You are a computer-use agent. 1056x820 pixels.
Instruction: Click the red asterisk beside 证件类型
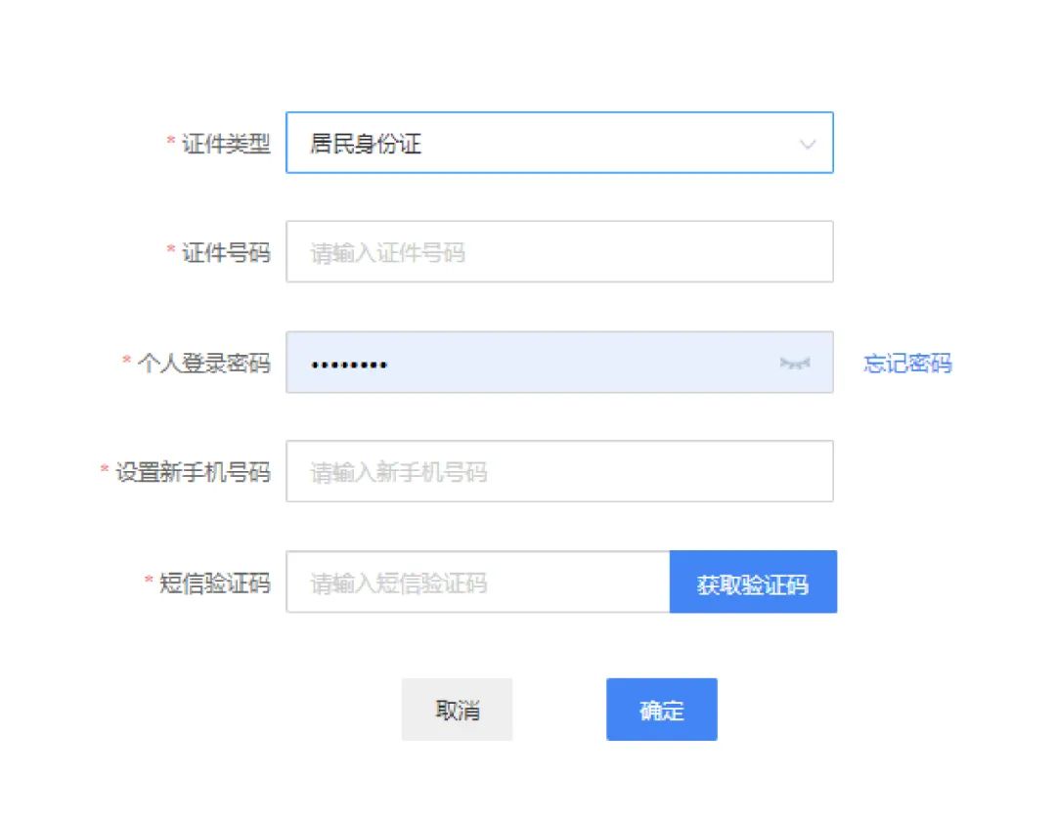coord(170,143)
